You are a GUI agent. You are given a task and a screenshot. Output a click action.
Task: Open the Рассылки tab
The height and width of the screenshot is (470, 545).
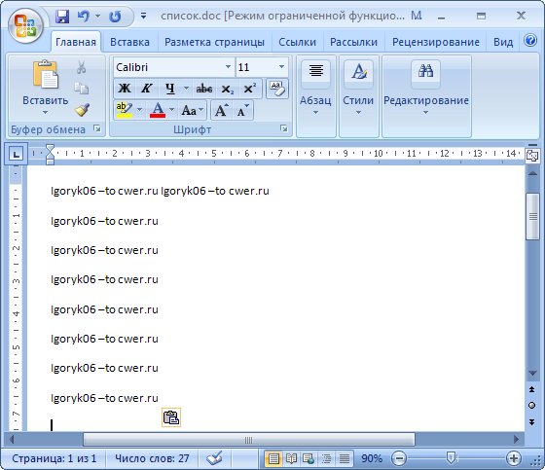pyautogui.click(x=353, y=42)
